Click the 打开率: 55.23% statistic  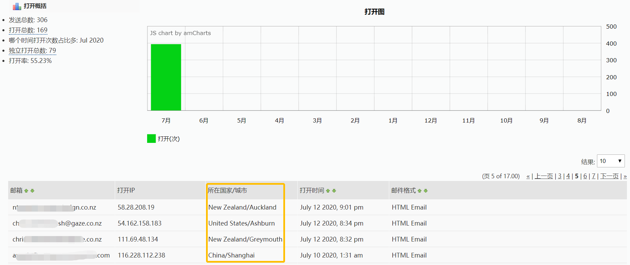pyautogui.click(x=30, y=61)
